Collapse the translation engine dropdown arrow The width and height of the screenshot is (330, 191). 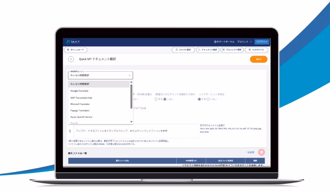129,75
